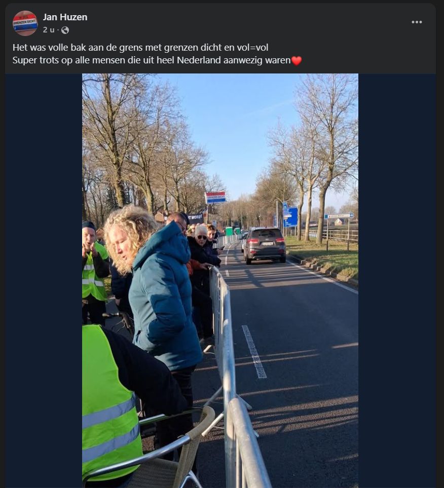Click the blue road direction sign

click(x=290, y=216)
